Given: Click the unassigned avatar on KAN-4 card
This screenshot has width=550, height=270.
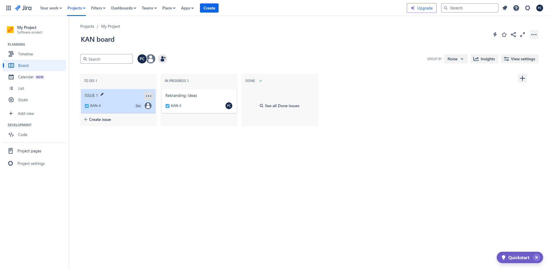Looking at the screenshot, I should tap(148, 106).
